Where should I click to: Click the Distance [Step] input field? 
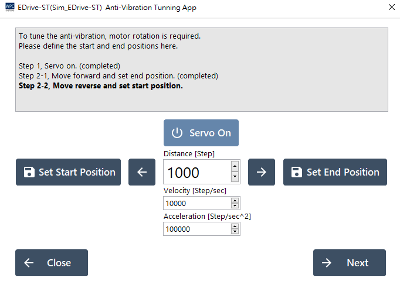click(x=196, y=173)
